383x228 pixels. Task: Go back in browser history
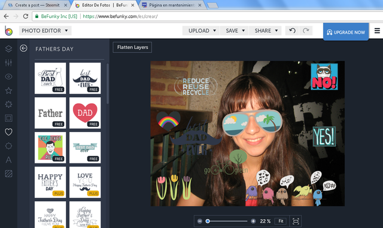pyautogui.click(x=7, y=16)
